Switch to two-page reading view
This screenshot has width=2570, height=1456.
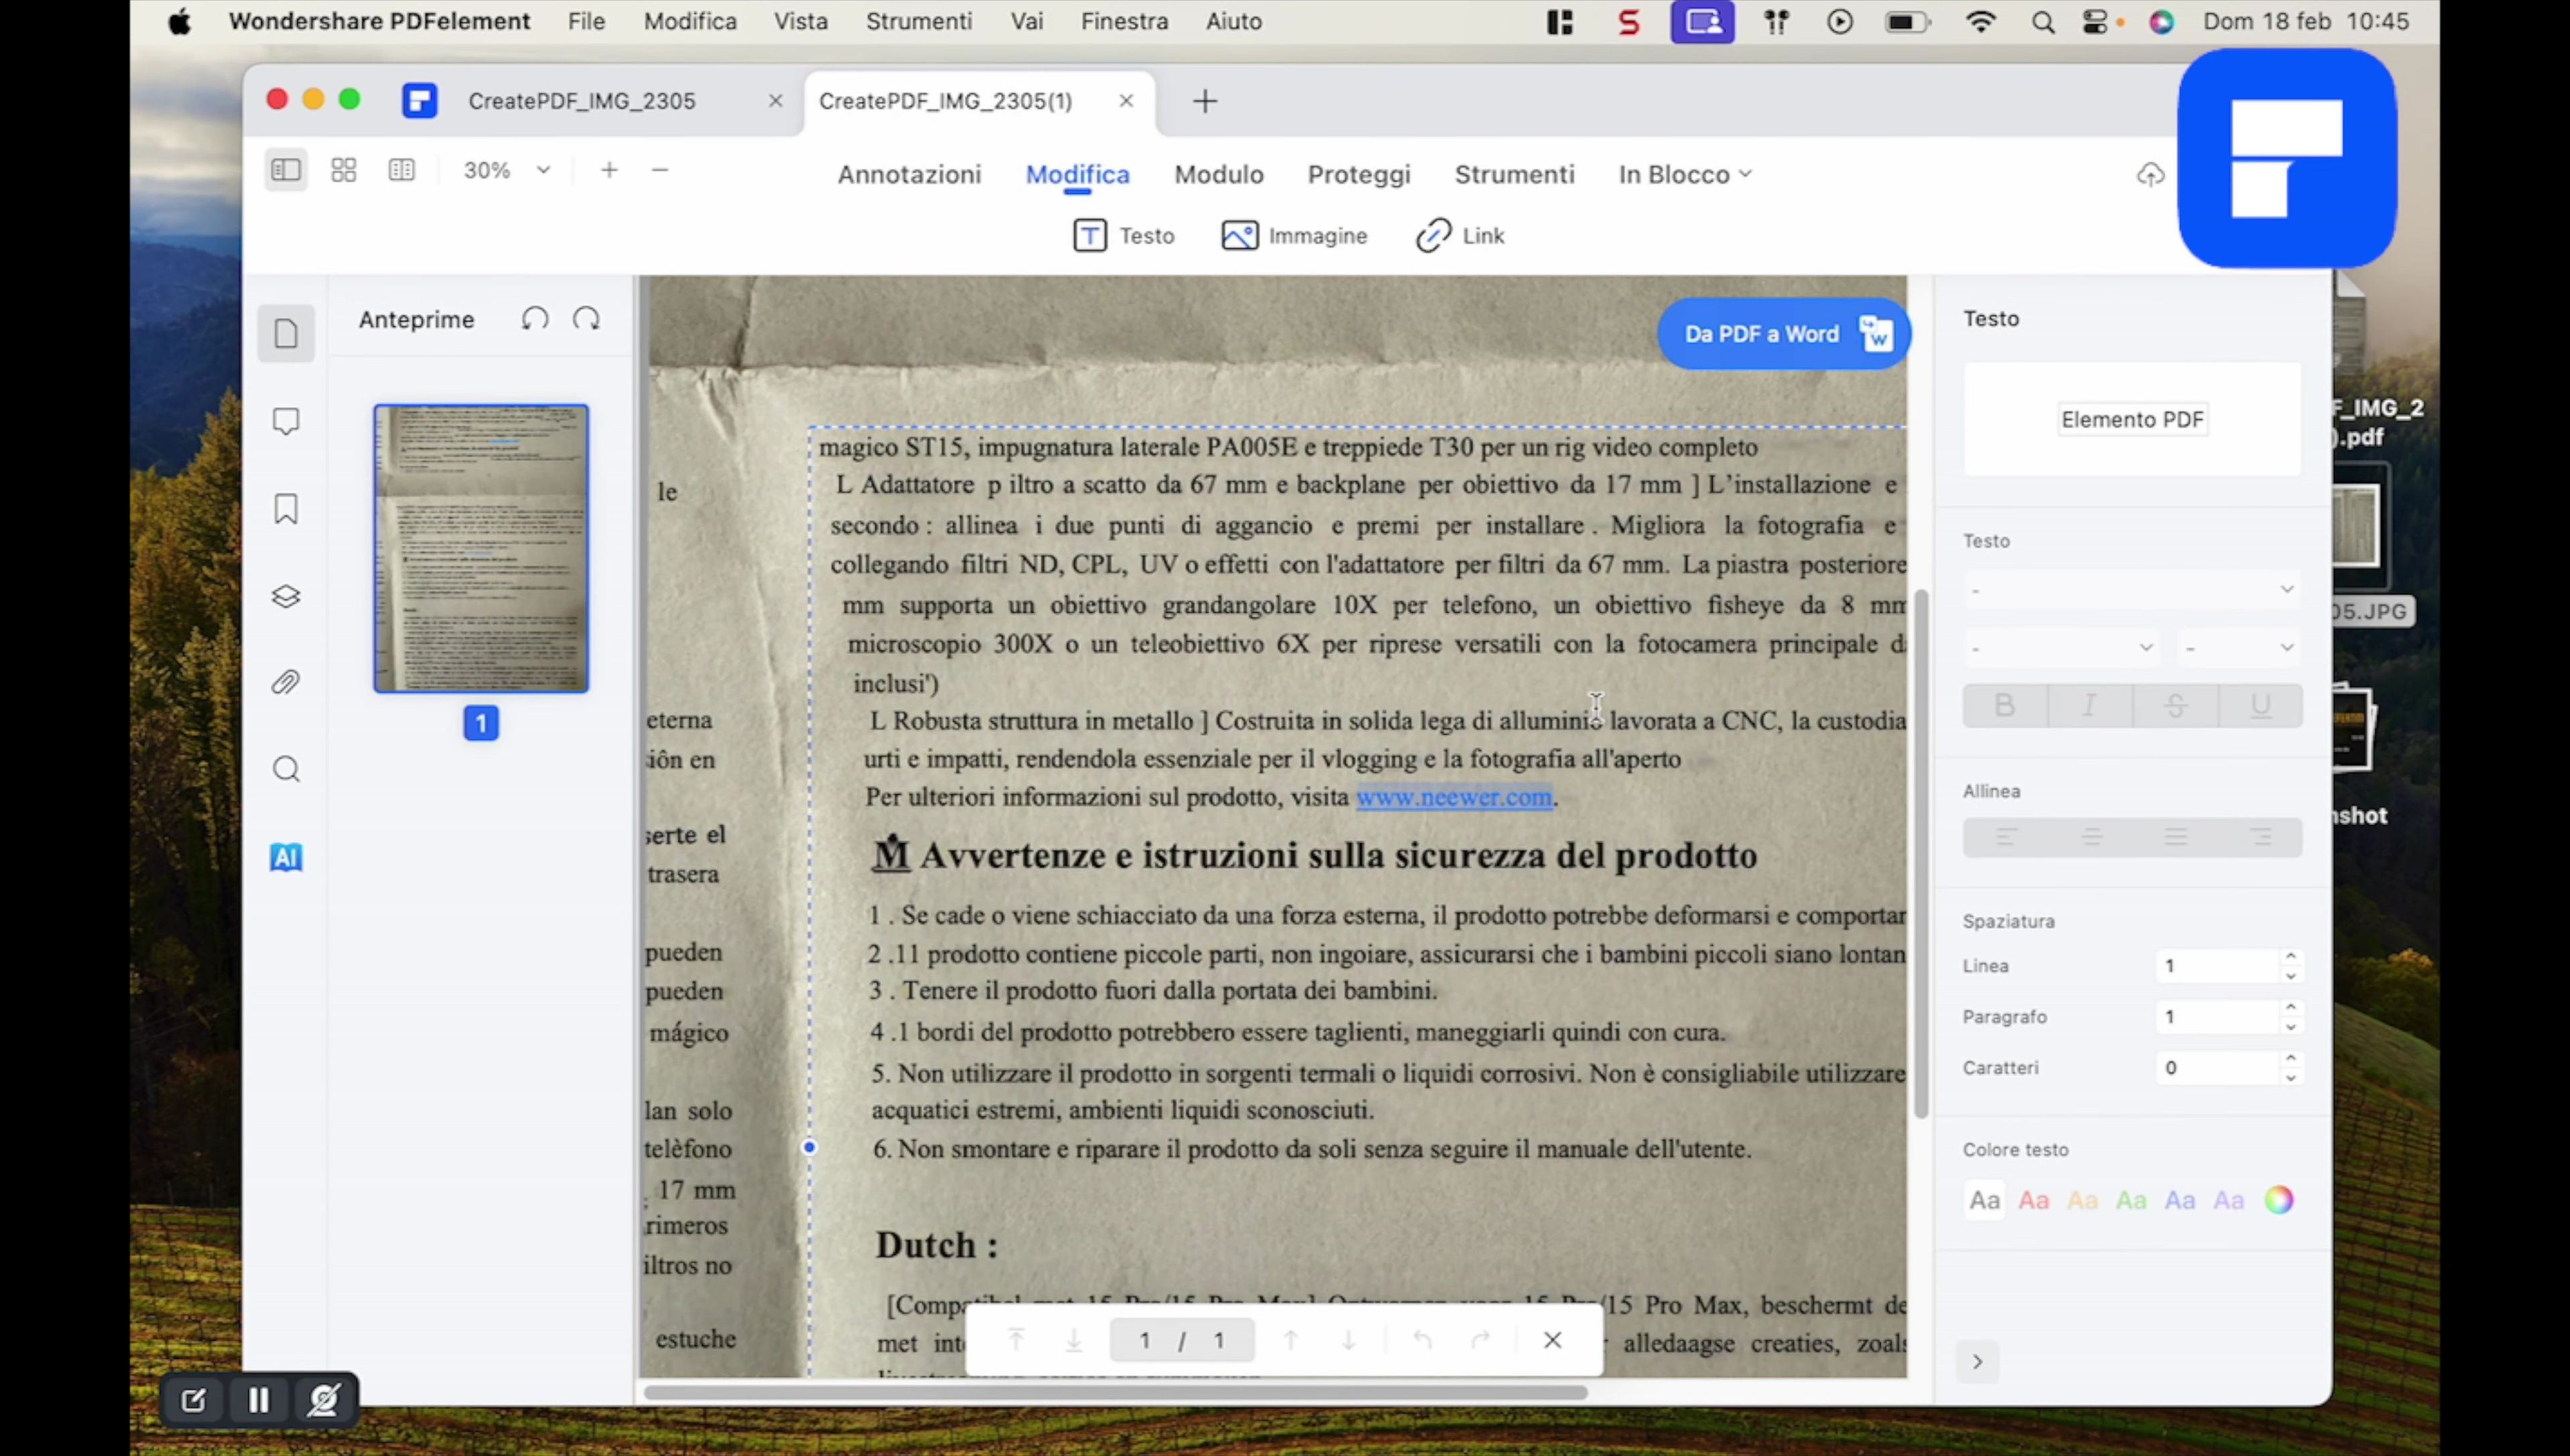coord(402,170)
